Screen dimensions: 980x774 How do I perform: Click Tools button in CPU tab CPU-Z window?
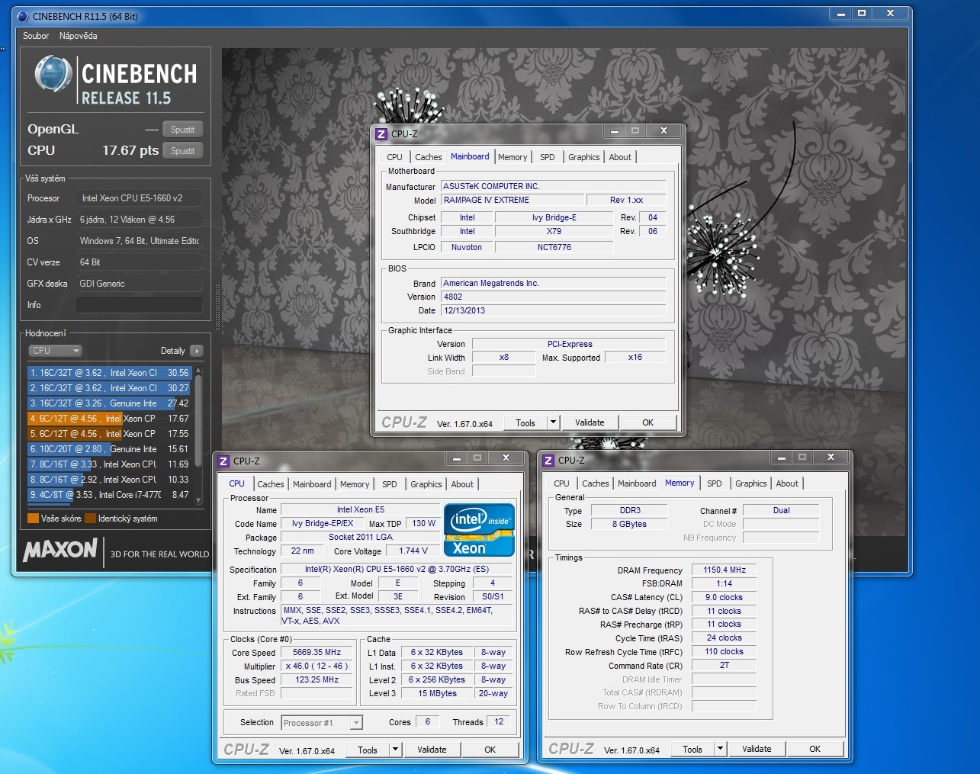click(368, 750)
